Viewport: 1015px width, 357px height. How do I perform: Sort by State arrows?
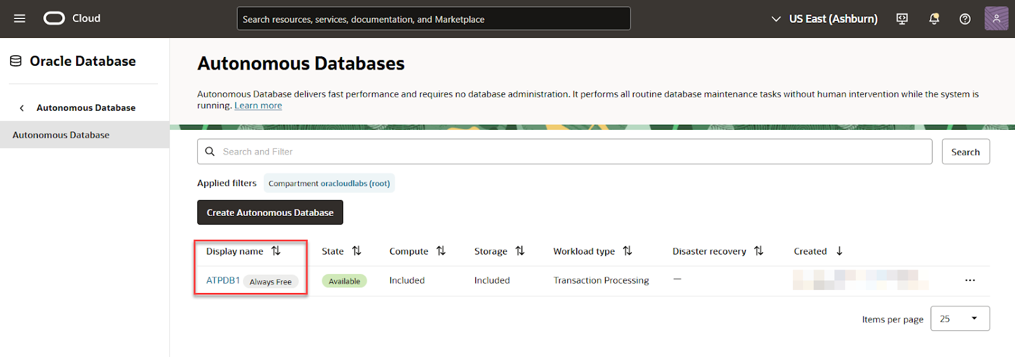357,251
